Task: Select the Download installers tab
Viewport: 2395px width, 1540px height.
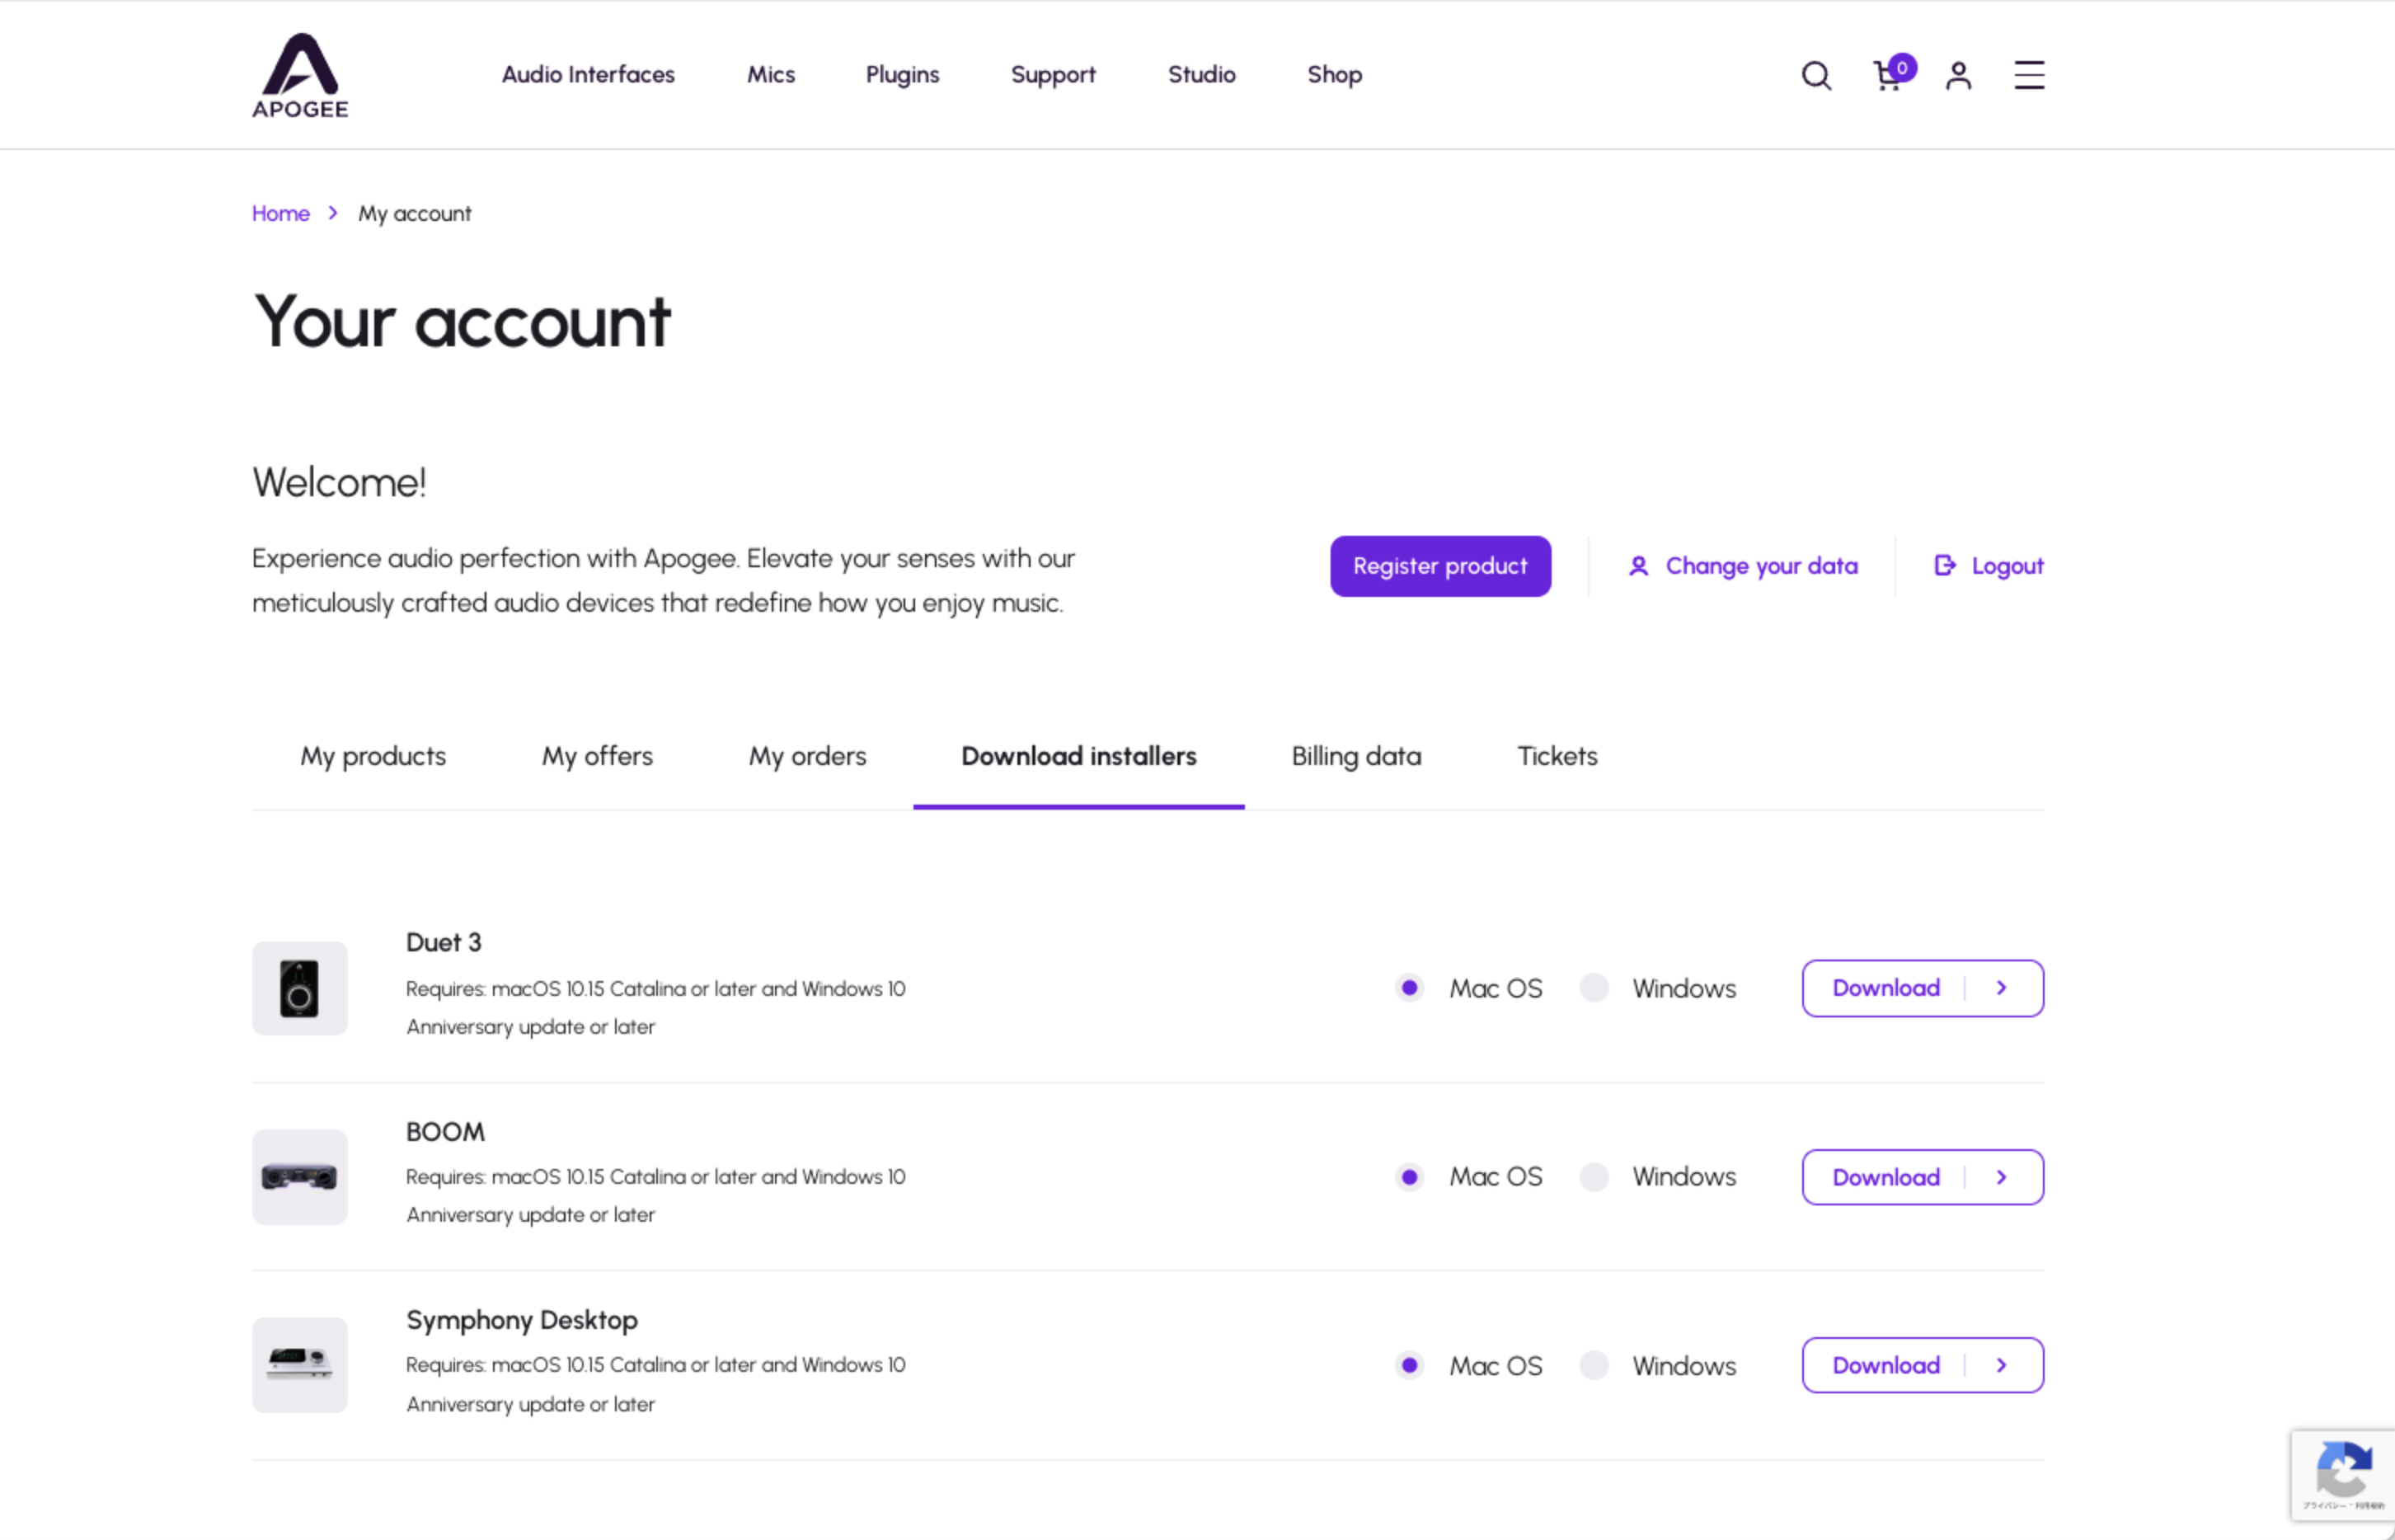Action: [1078, 757]
